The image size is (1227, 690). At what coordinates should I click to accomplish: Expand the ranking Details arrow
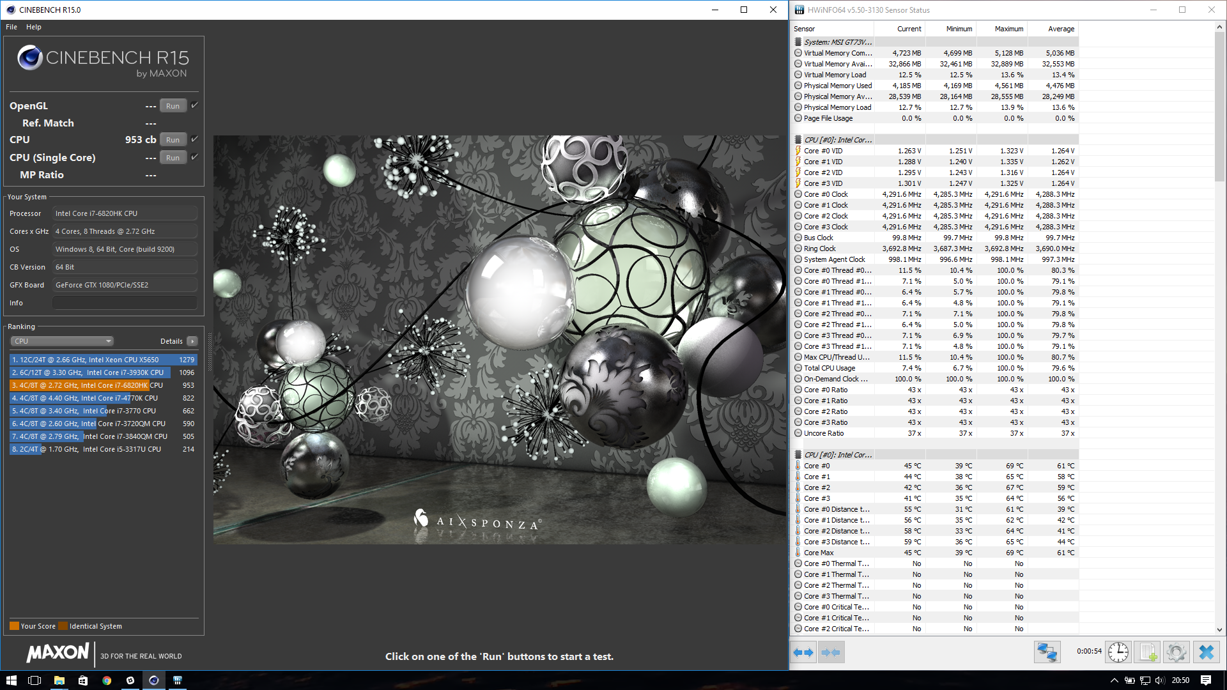click(192, 341)
